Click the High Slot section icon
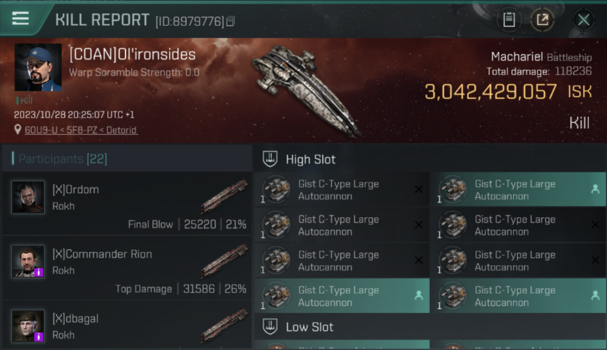The image size is (607, 350). tap(270, 159)
